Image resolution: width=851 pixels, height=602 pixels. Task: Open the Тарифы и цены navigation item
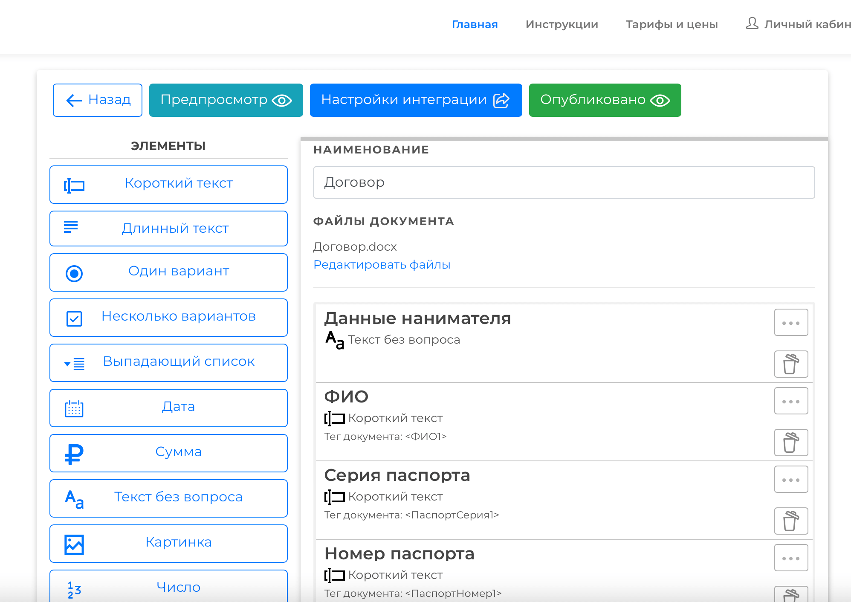672,24
